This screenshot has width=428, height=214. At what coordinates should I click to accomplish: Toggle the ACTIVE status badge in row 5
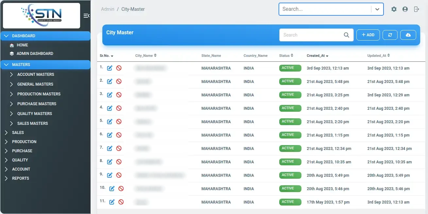(290, 122)
